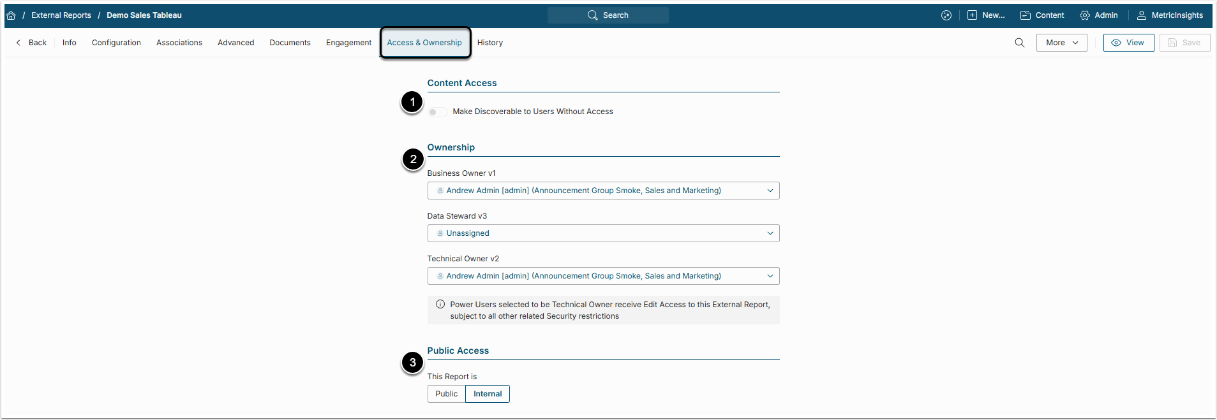Click the eye icon on View button
This screenshot has width=1217, height=420.
pyautogui.click(x=1116, y=43)
